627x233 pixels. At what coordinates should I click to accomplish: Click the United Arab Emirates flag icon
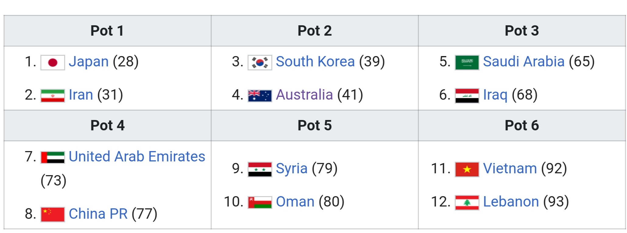53,157
